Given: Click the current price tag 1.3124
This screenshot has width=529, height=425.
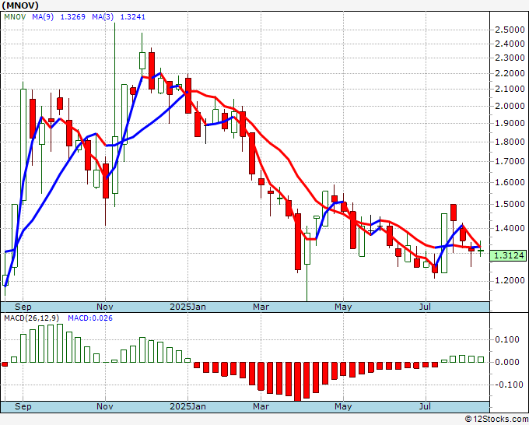Looking at the screenshot, I should pyautogui.click(x=509, y=255).
